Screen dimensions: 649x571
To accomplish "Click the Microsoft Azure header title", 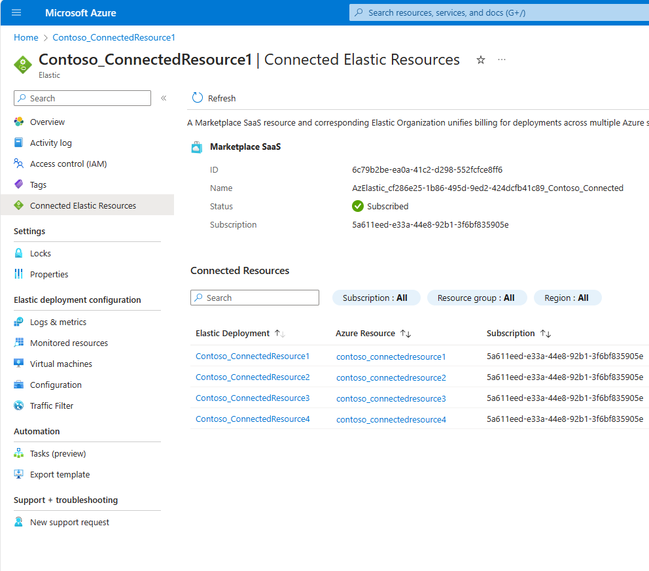I will point(80,13).
